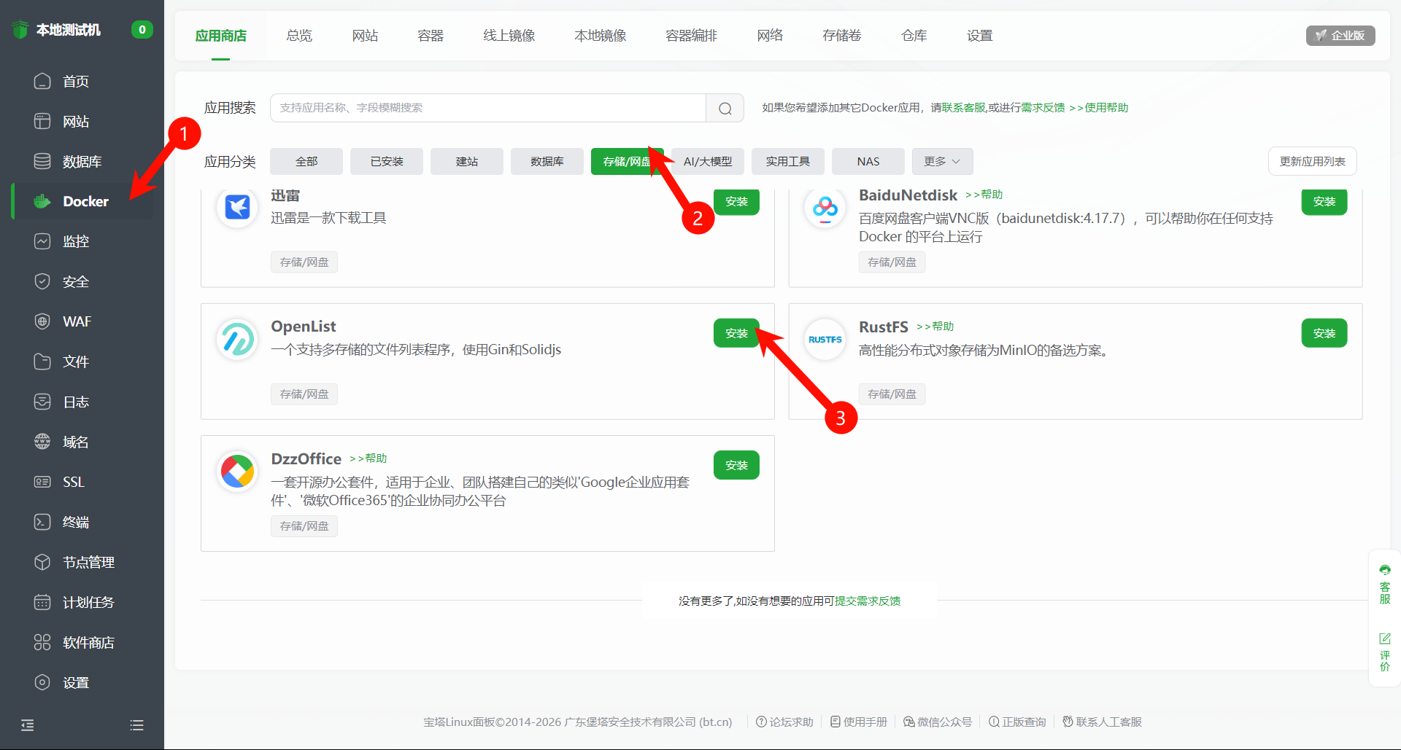The image size is (1401, 750).
Task: Switch to the 容器编排 tab
Action: coord(690,34)
